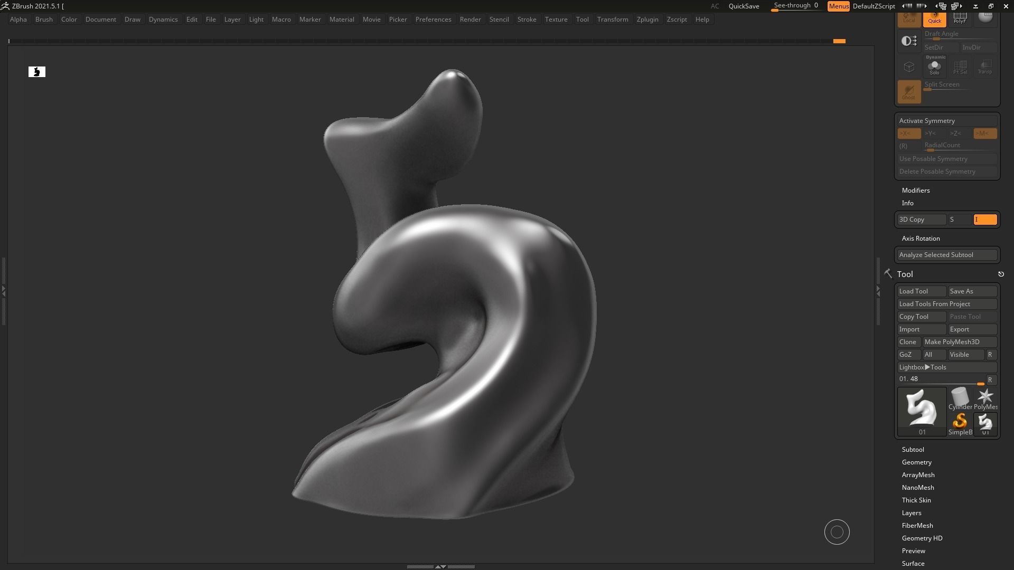This screenshot has width=1014, height=570.
Task: Click the Load Tool button
Action: click(x=922, y=291)
